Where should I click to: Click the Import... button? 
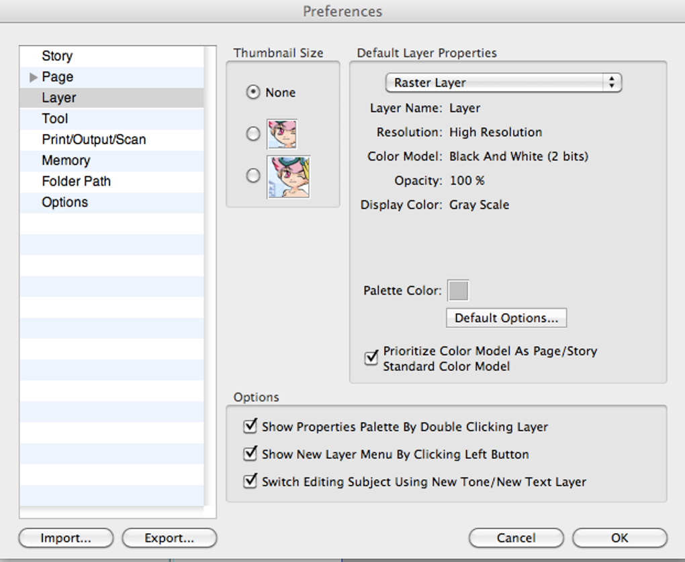[66, 538]
